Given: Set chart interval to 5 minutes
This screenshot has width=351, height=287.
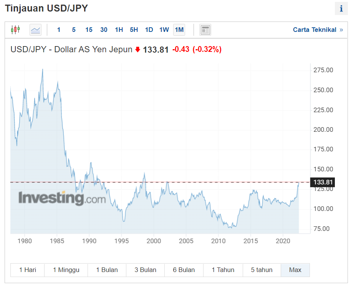Looking at the screenshot, I should [x=74, y=30].
